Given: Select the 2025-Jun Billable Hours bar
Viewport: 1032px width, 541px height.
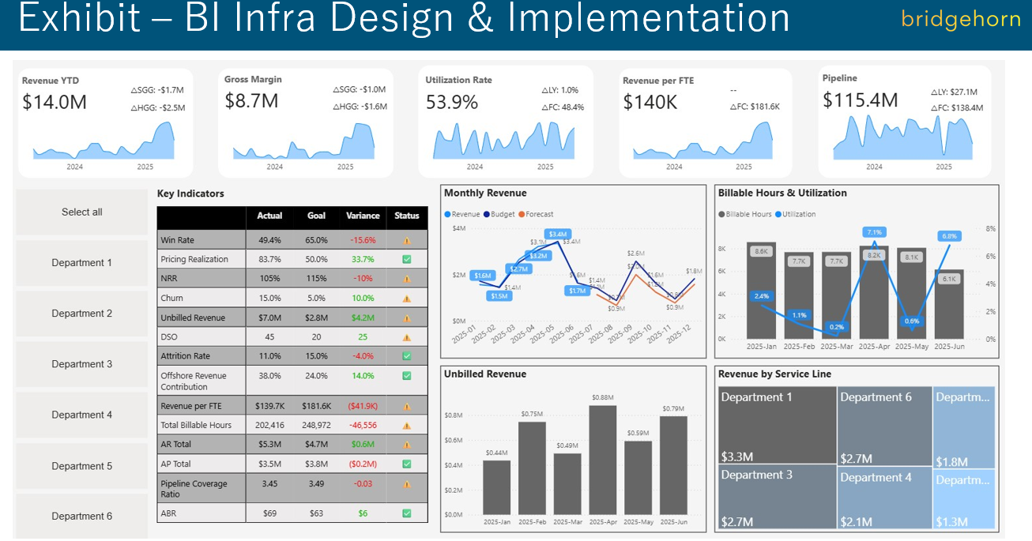Looking at the screenshot, I should [949, 304].
